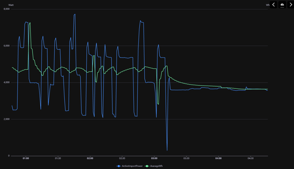This screenshot has height=169, width=294.
Task: Click the 2,000 value on the Watt axis
Action: [x=6, y=119]
